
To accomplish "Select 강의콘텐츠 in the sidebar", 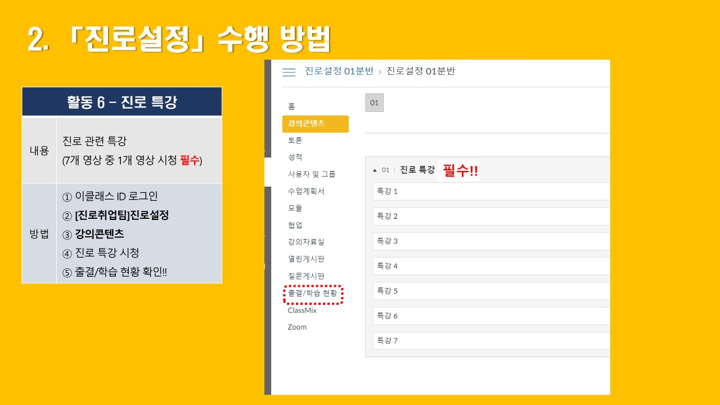I will pos(306,124).
